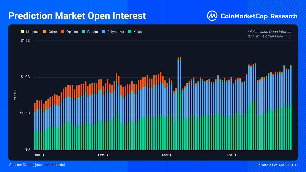Click the $1.5B y-axis label
The height and width of the screenshot is (172, 306).
25,41
